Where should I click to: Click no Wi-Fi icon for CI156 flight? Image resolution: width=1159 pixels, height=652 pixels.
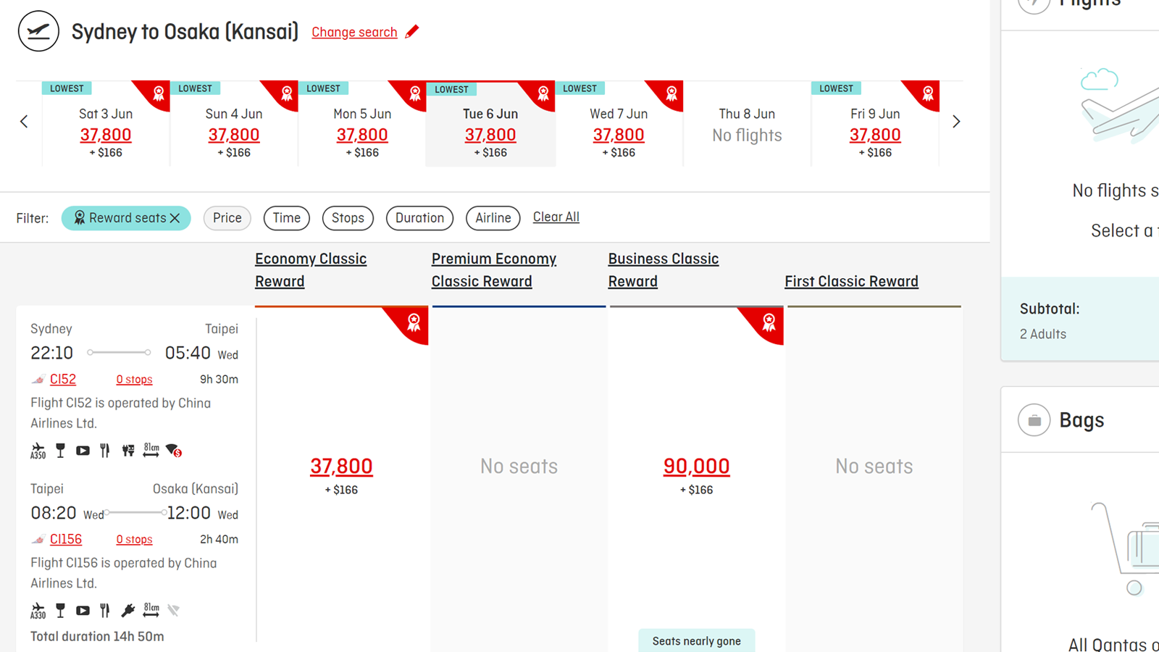pos(173,611)
